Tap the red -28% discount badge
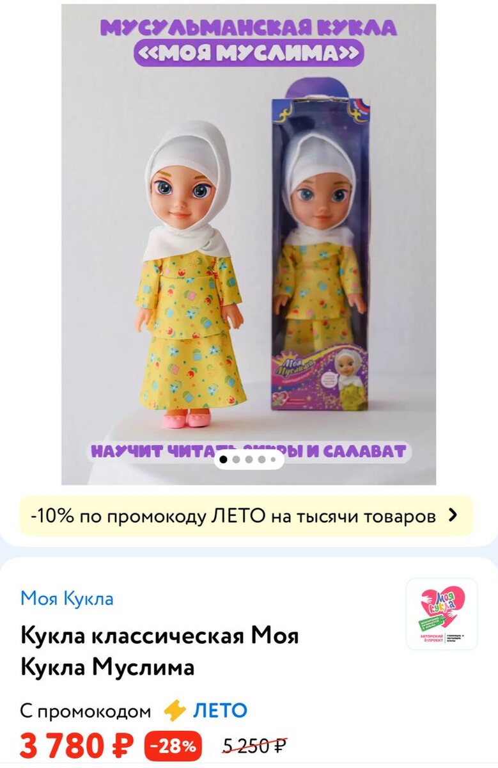498x768 pixels. (x=173, y=746)
